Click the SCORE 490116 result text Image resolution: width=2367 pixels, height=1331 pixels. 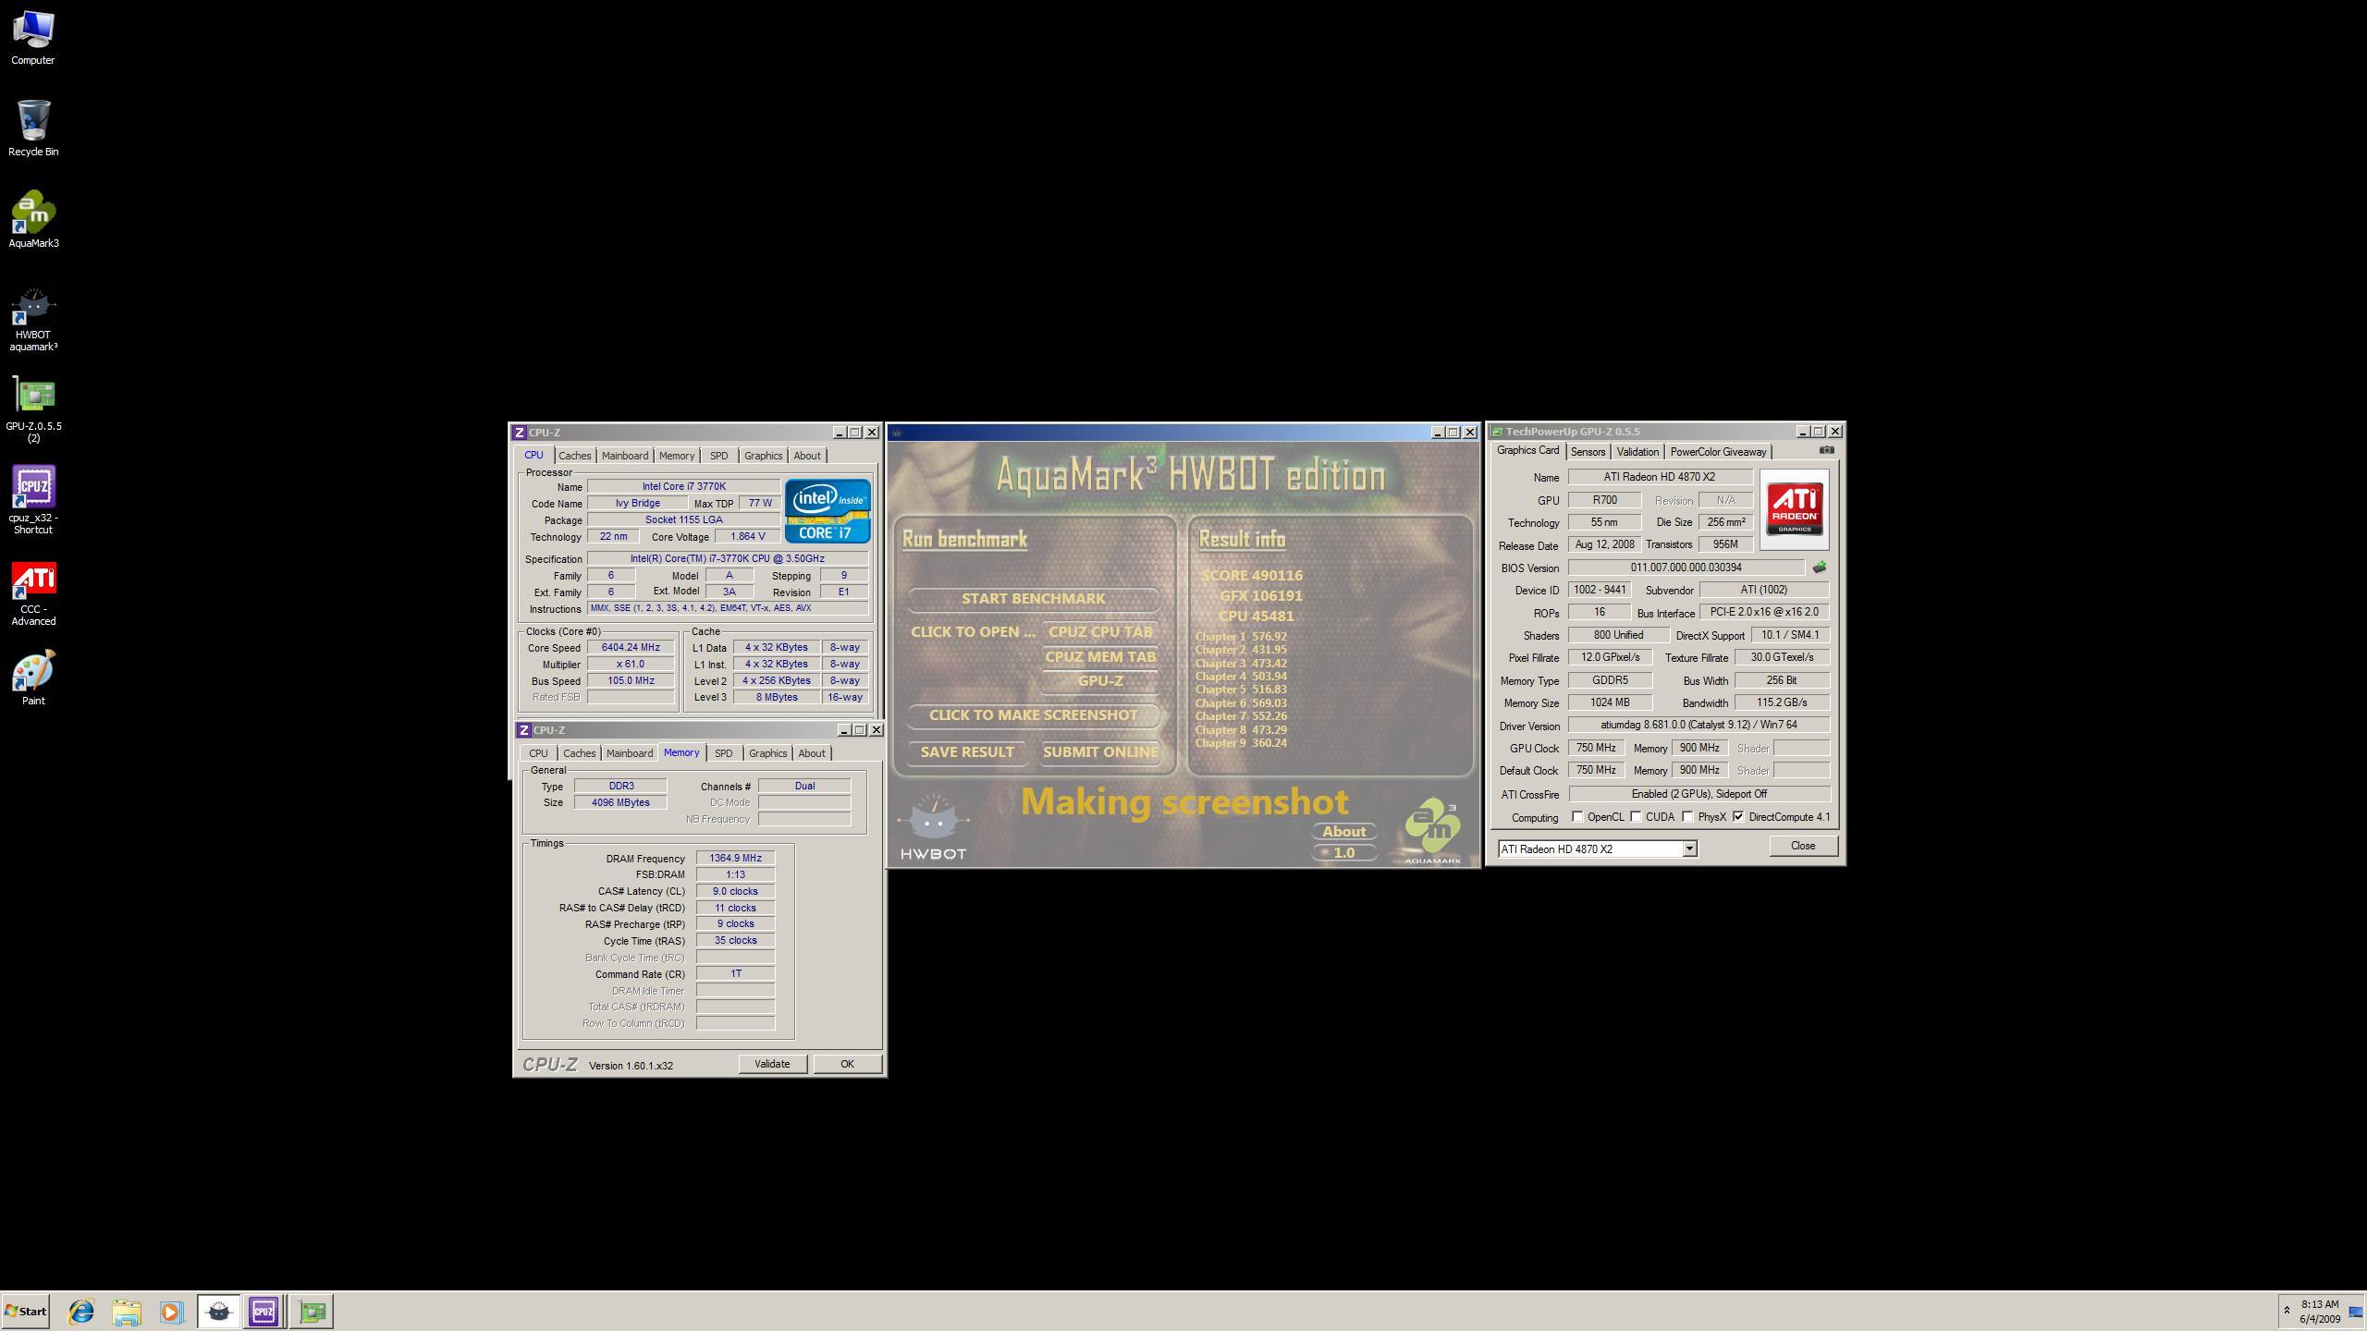tap(1252, 575)
